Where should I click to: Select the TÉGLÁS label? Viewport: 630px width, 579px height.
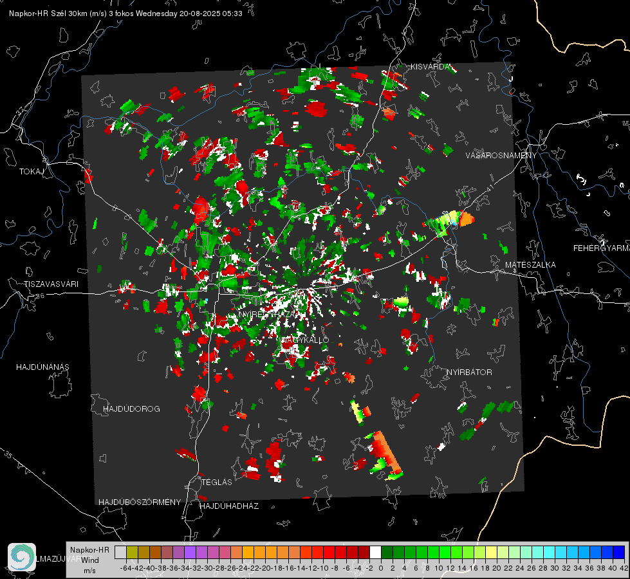(217, 482)
